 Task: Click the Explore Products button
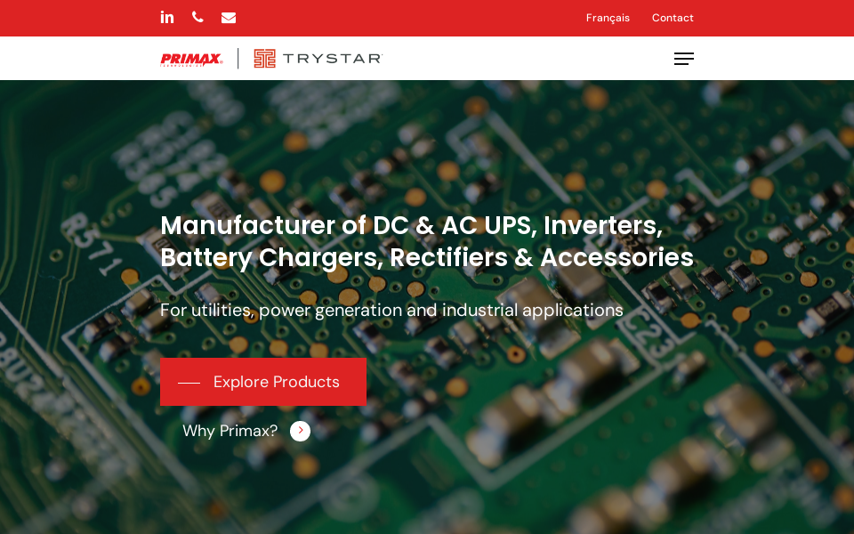[263, 382]
